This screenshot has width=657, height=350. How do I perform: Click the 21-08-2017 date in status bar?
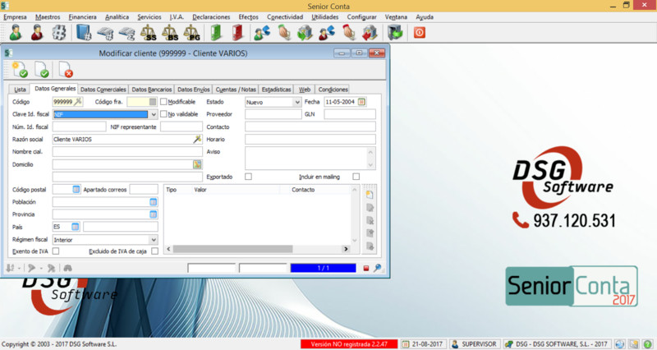pyautogui.click(x=423, y=344)
